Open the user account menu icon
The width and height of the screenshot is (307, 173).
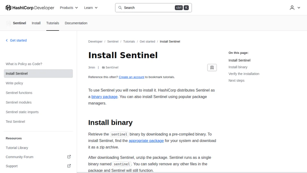click(292, 8)
